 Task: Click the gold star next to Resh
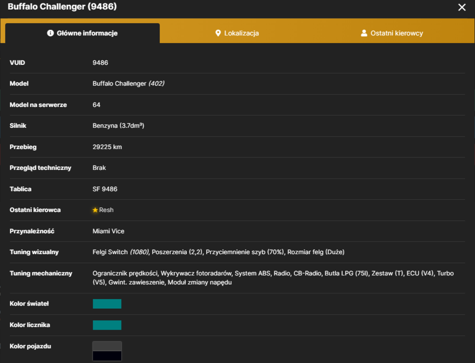click(95, 210)
